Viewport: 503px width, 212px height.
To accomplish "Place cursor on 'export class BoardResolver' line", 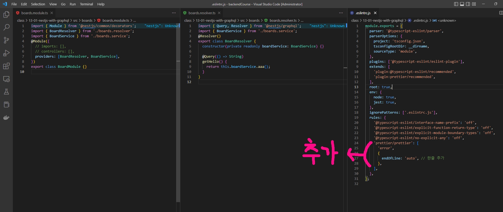I will pyautogui.click(x=227, y=41).
